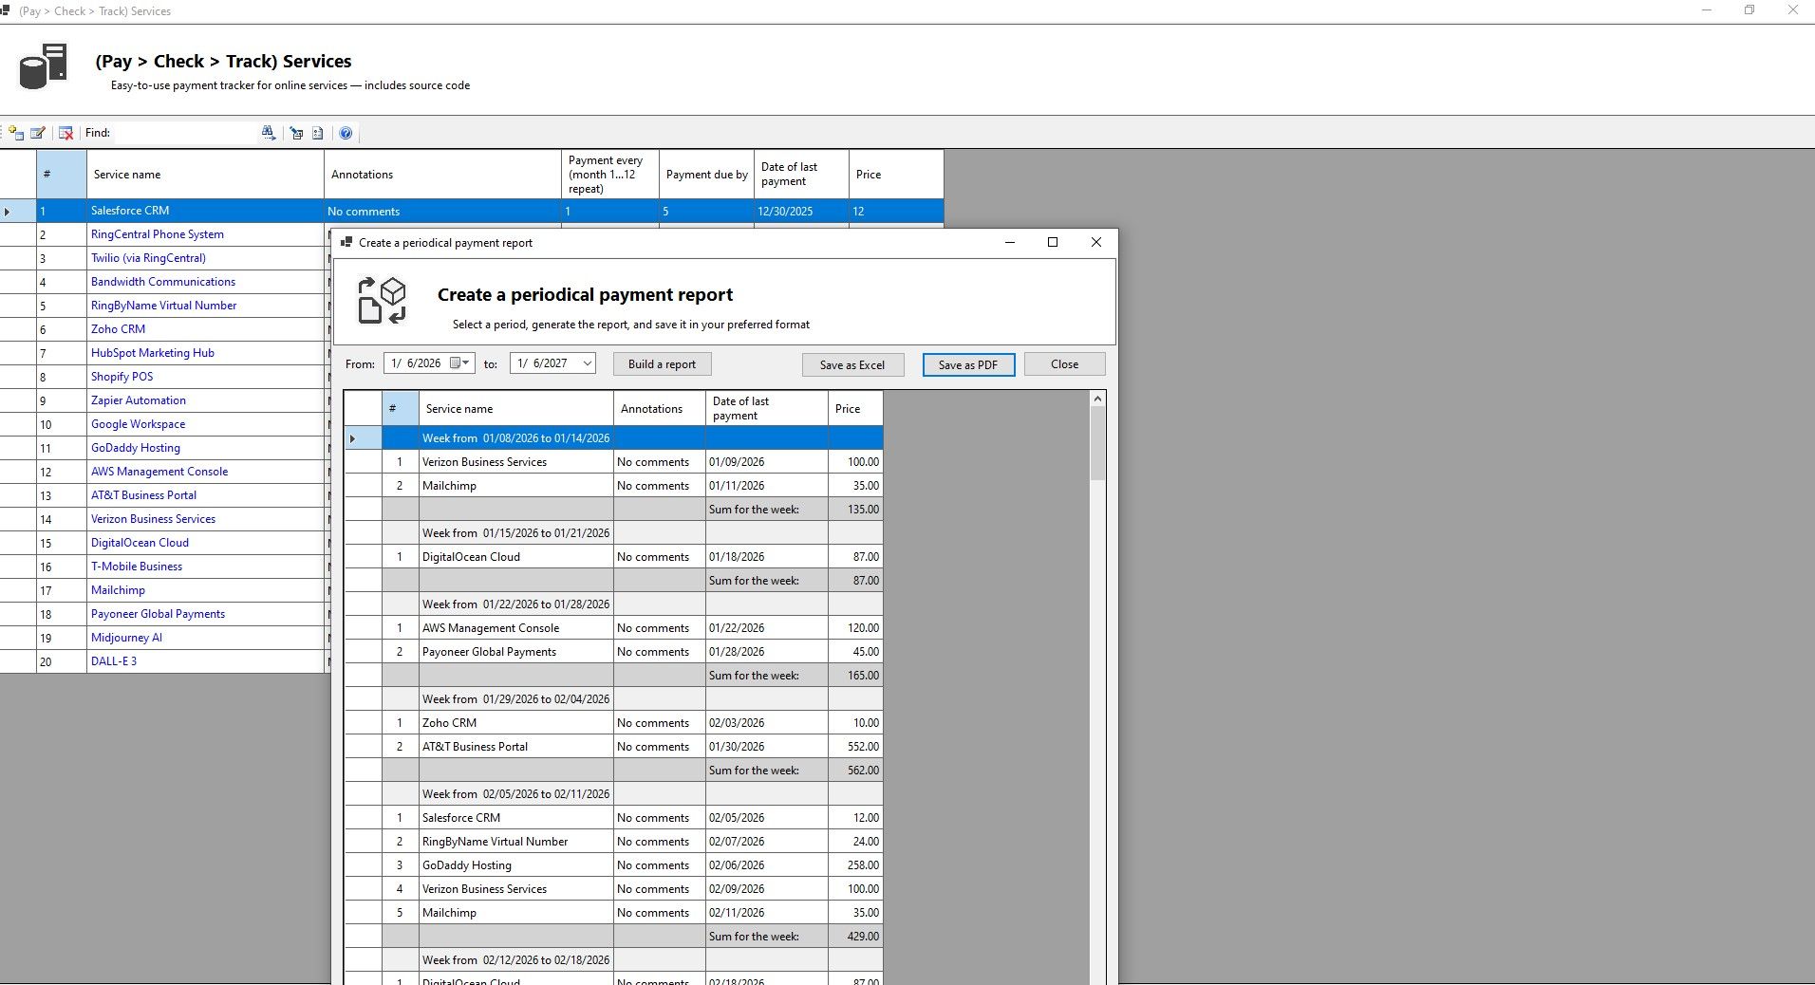Image resolution: width=1815 pixels, height=985 pixels.
Task: Click the report document icon in toolbar
Action: coord(318,134)
